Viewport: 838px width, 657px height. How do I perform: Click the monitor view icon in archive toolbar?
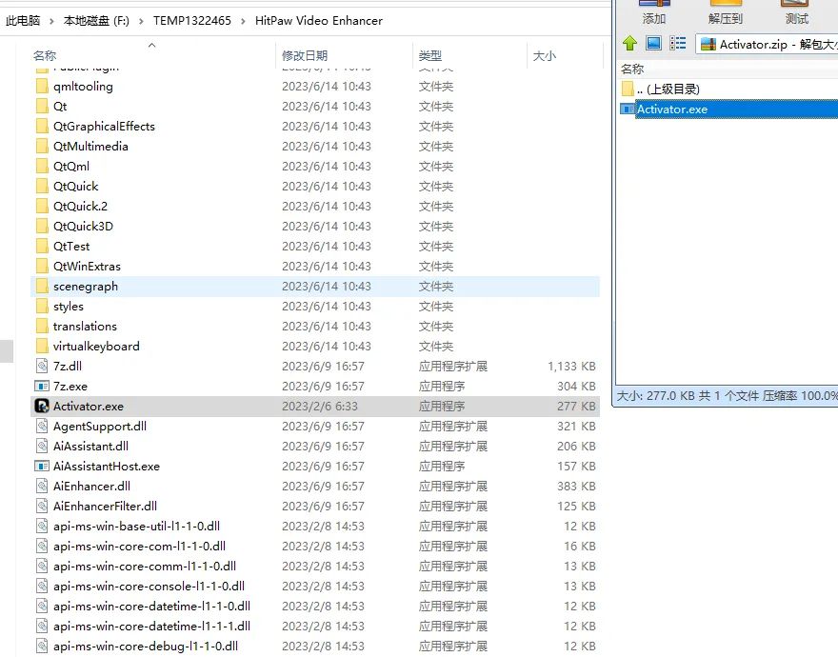point(653,43)
